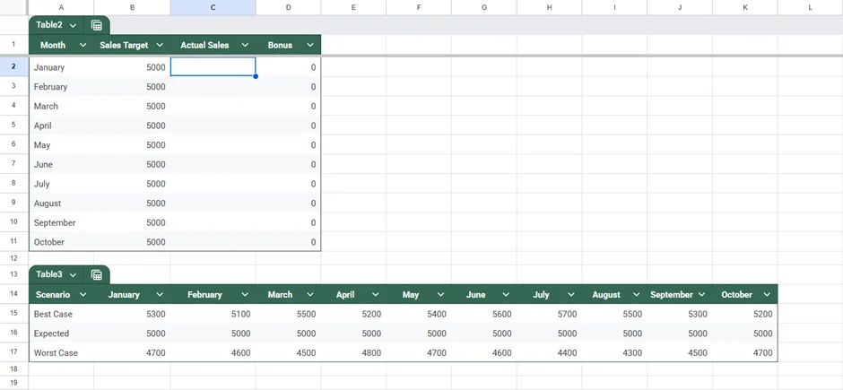This screenshot has width=843, height=390.
Task: Click the Table2 name label
Action: (x=49, y=25)
